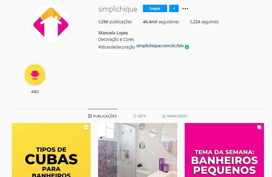Click the IGTV tab icon

click(x=134, y=116)
